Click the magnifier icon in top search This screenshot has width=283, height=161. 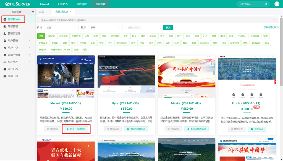tap(266, 4)
